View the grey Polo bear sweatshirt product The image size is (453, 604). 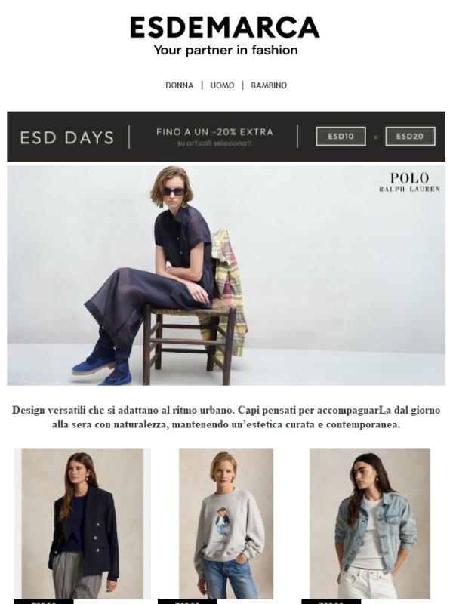pyautogui.click(x=226, y=523)
